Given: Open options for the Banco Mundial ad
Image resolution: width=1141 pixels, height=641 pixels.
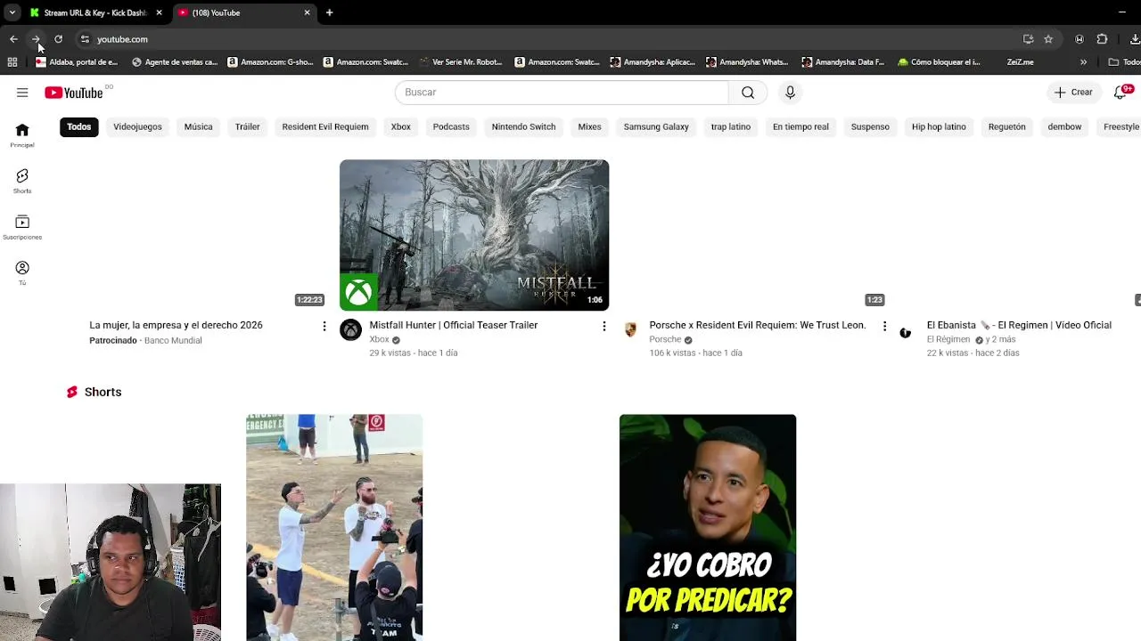Looking at the screenshot, I should [324, 327].
